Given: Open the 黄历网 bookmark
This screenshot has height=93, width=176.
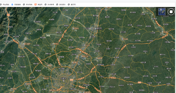Looking at the screenshot, I should [72, 5].
